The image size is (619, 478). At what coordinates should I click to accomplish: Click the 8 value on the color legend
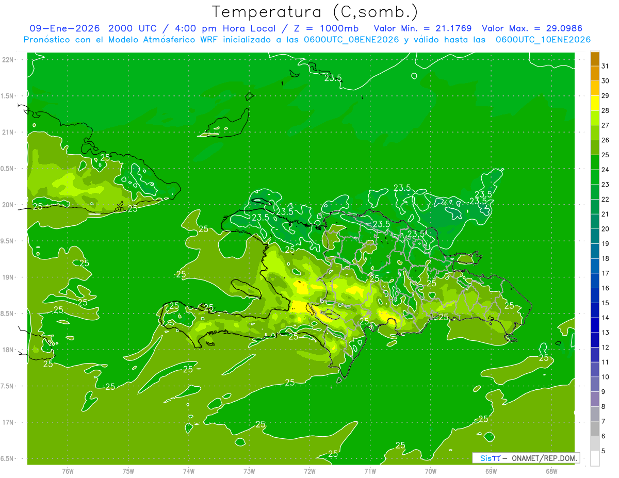(603, 406)
